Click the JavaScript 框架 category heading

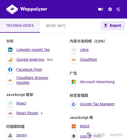pyautogui.click(x=20, y=95)
